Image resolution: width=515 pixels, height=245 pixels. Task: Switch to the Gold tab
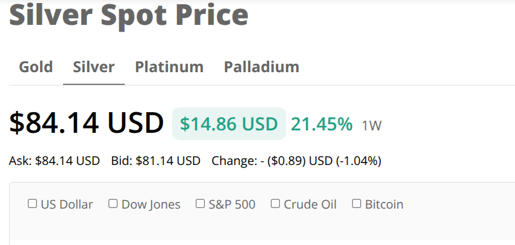click(x=36, y=67)
